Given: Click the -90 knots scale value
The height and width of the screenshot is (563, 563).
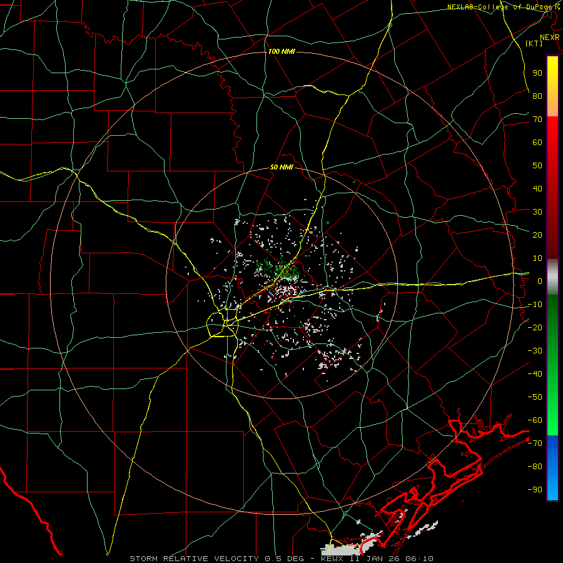Looking at the screenshot, I should (535, 490).
